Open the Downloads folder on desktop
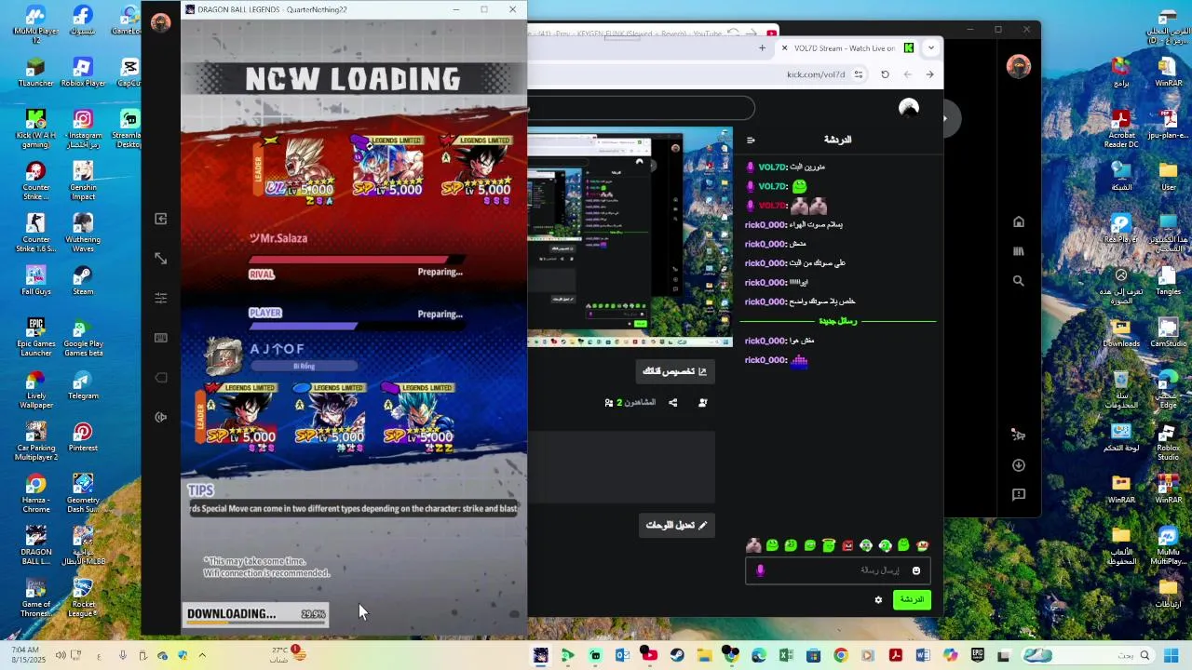 (1121, 332)
